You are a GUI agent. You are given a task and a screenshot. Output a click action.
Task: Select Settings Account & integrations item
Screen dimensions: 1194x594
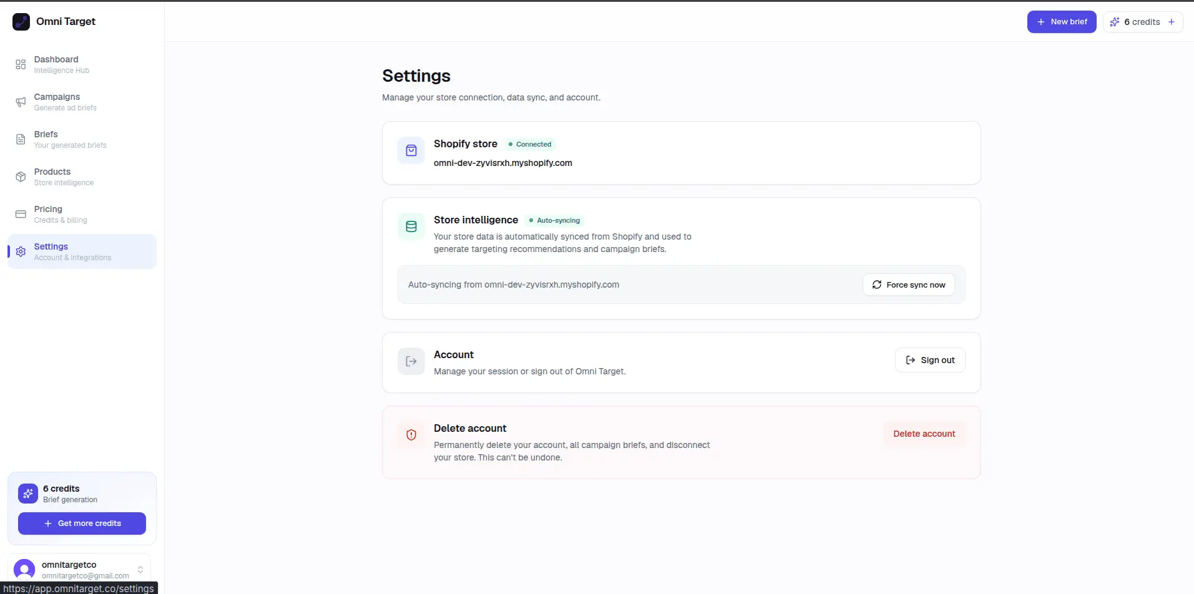click(x=82, y=251)
